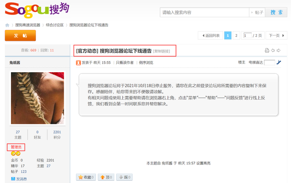The width and height of the screenshot is (291, 183).
Task: Click the 楼主 floor label
Action: (241, 62)
